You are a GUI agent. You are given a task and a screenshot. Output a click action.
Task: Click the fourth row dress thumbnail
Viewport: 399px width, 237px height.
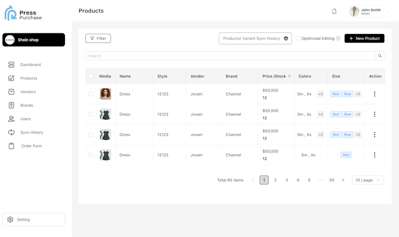tap(106, 155)
